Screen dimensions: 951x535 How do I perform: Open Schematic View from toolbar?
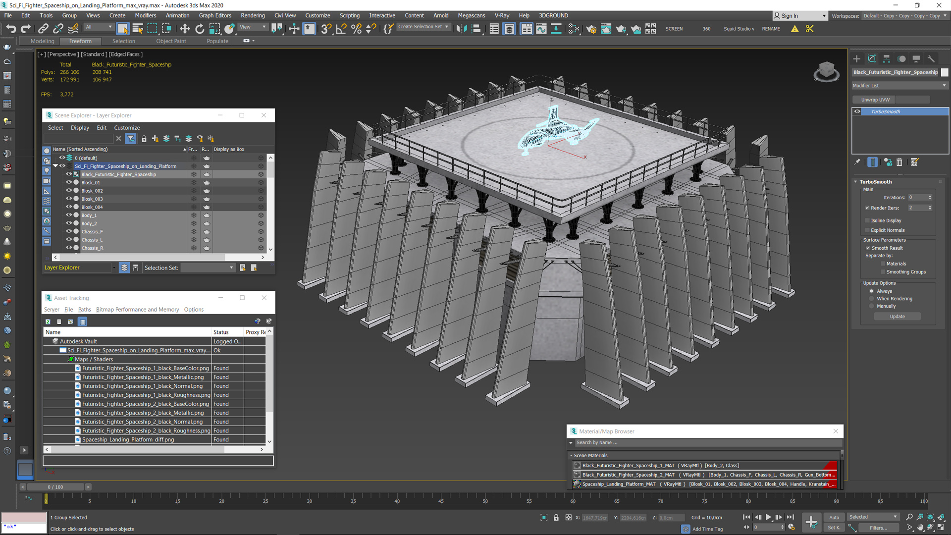pos(556,29)
